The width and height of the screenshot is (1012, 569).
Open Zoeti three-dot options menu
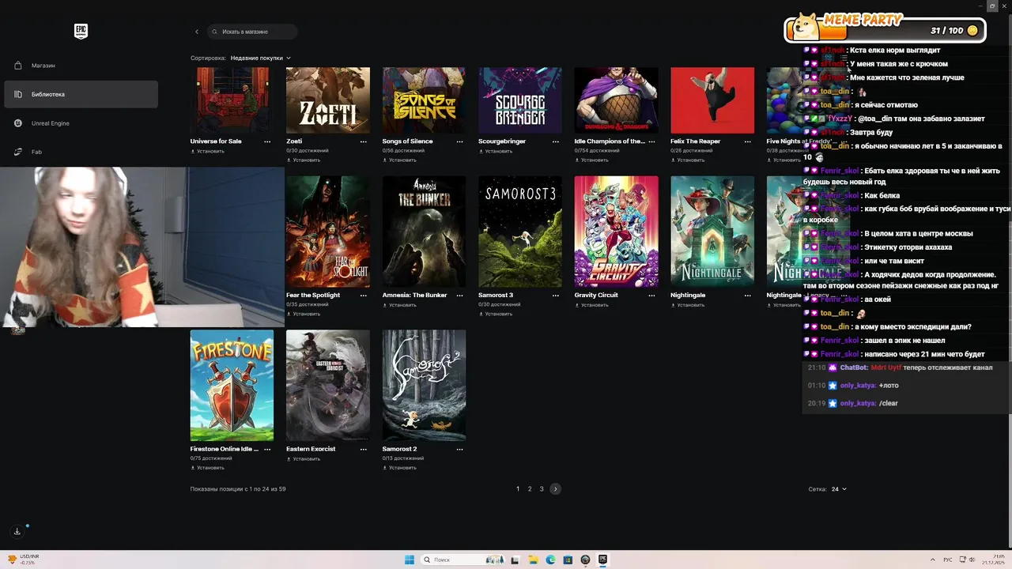coord(364,141)
